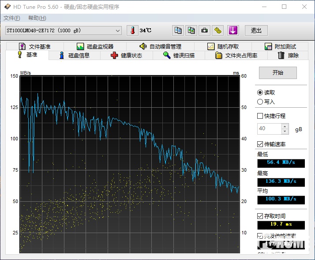Image resolution: width=315 pixels, height=260 pixels.
Task: Toggle the 存取时间 checkbox
Action: (x=260, y=216)
